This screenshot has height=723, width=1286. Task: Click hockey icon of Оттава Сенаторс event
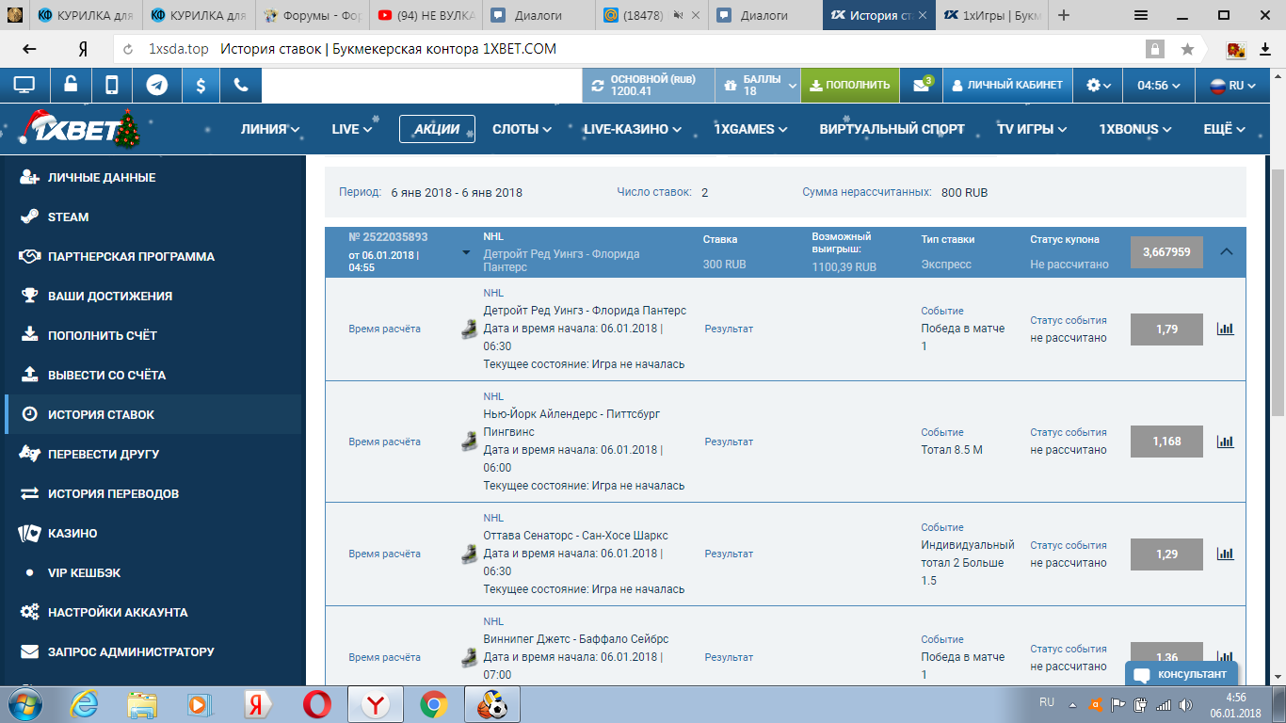pyautogui.click(x=469, y=554)
